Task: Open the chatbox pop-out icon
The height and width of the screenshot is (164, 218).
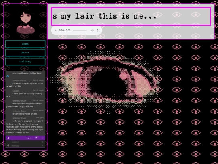Action: coord(36,138)
